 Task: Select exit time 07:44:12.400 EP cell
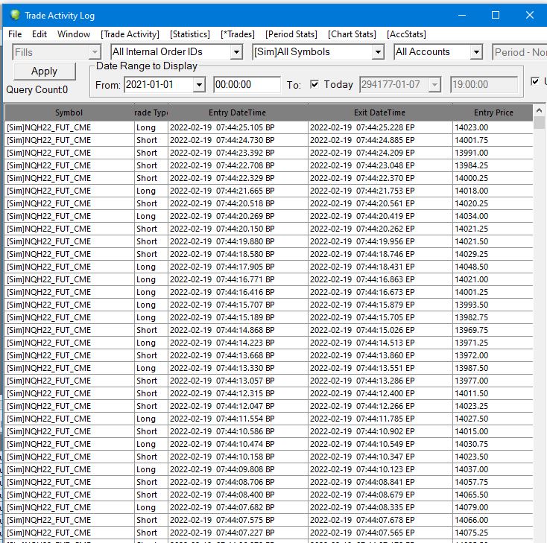[380, 393]
